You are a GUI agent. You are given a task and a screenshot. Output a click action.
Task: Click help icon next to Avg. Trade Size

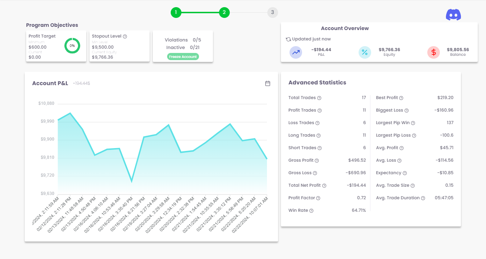[413, 186]
